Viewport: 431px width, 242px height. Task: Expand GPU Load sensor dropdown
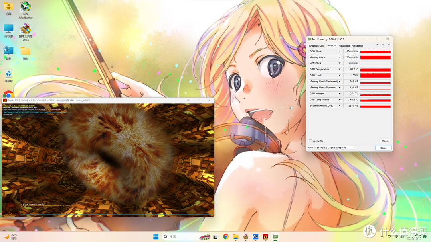[340, 75]
